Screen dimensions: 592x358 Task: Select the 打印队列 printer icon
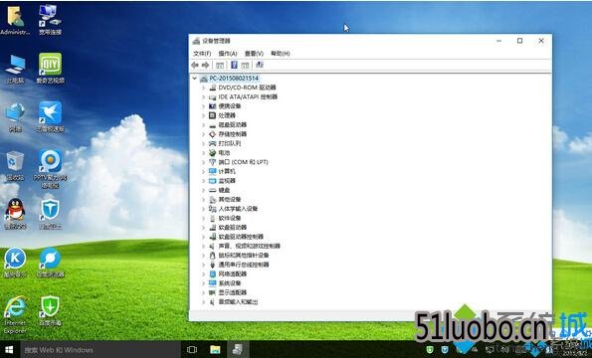coord(213,143)
